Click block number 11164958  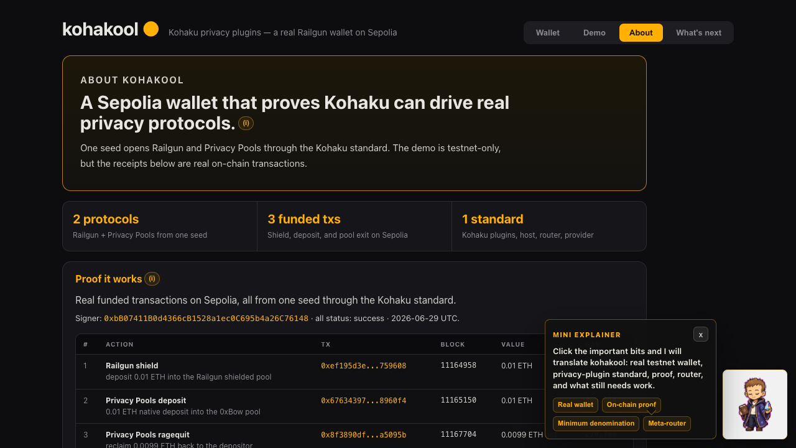458,365
